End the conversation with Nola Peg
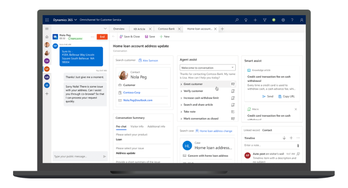Image resolution: width=348 pixels, height=188 pixels. (102, 37)
